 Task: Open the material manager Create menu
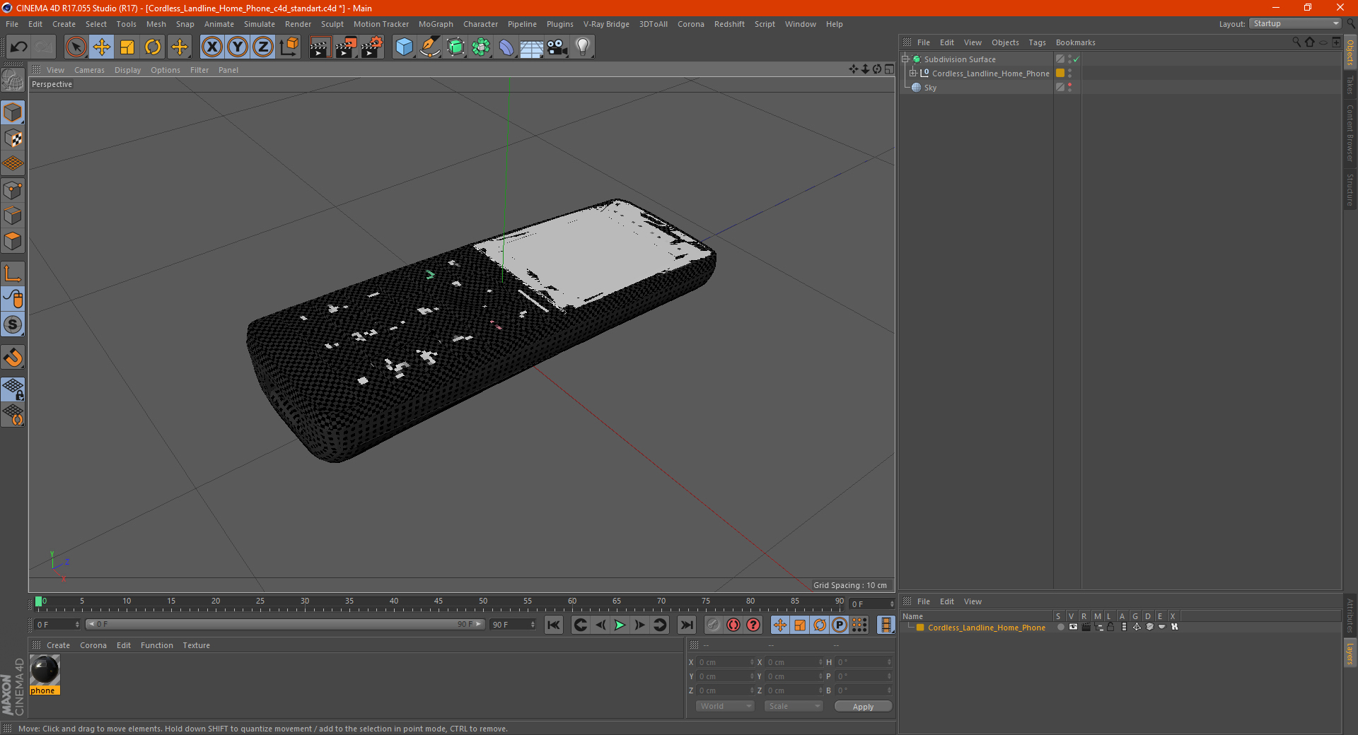[x=58, y=645]
